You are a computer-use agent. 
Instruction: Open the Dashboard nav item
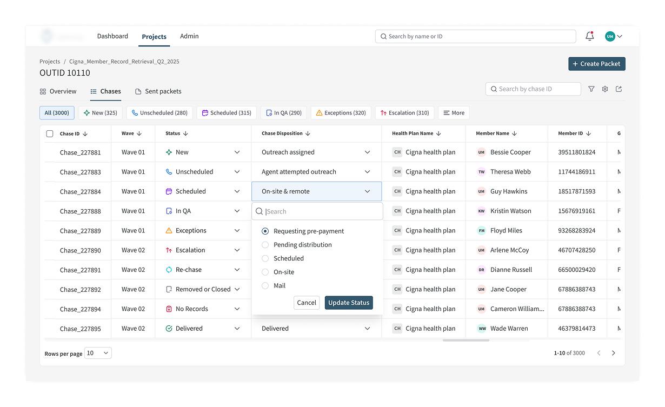point(112,36)
